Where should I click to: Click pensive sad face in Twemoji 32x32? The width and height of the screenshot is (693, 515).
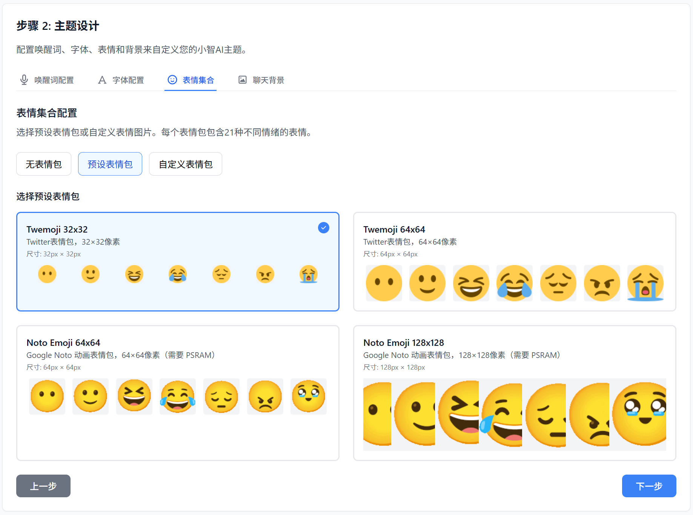(x=221, y=274)
